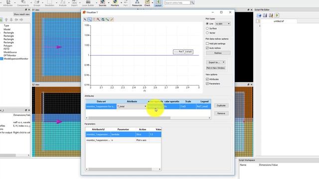Screen dimensions: 319x179
Task: Open script file icon in Script File Editor
Action: [259, 15]
